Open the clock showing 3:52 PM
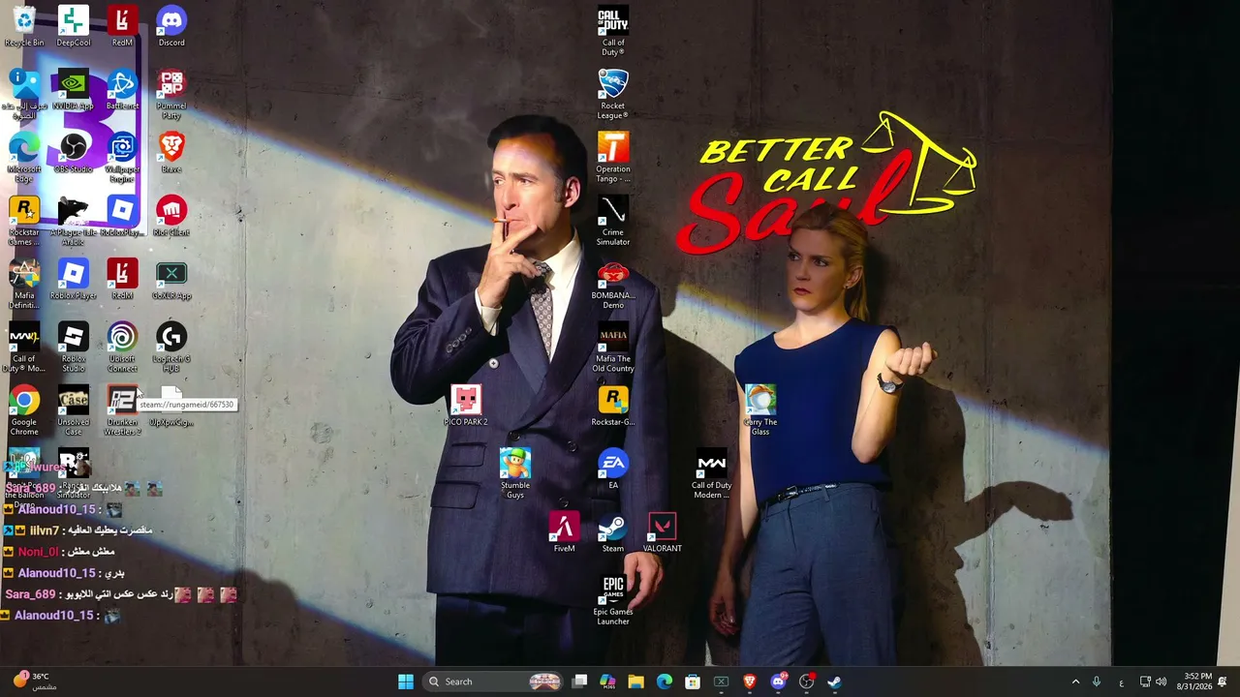 pyautogui.click(x=1193, y=682)
